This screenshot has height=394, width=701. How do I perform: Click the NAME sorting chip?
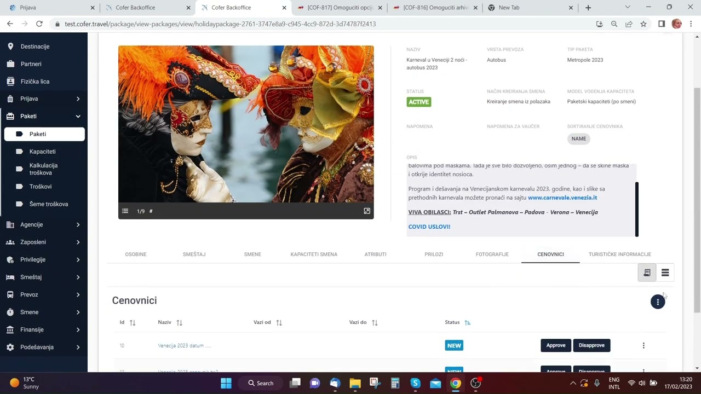pyautogui.click(x=579, y=139)
